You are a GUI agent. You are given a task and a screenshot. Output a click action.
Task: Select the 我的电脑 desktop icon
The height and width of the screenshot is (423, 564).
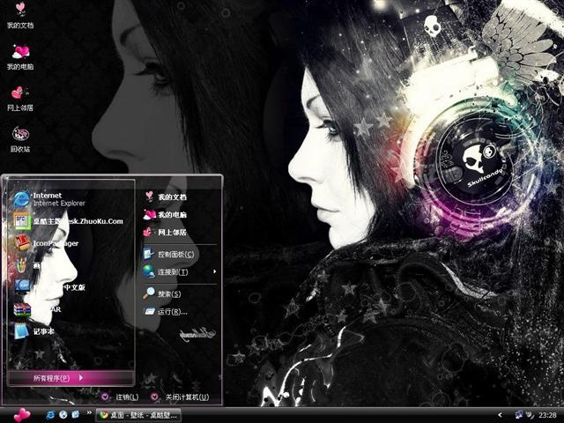pos(20,56)
